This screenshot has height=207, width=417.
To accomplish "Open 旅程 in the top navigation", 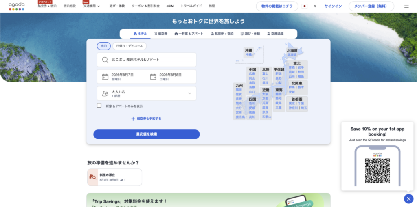I will [212, 6].
